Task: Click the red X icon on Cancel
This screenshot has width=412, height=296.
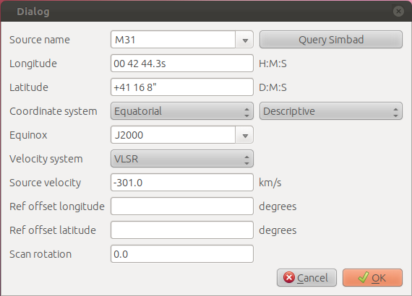Action: pyautogui.click(x=289, y=278)
